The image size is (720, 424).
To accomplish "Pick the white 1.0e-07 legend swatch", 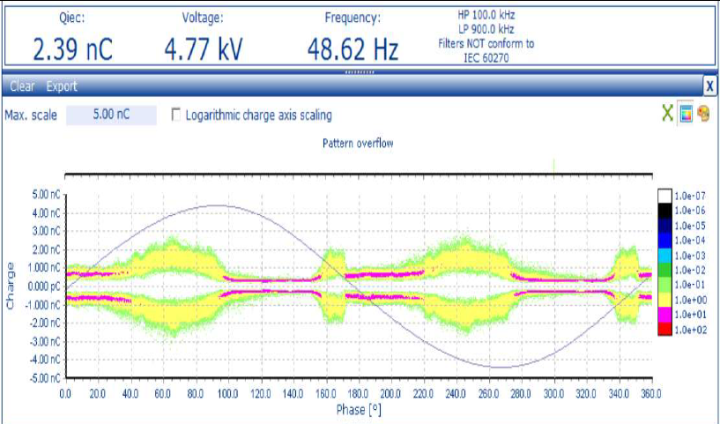I will (x=665, y=196).
